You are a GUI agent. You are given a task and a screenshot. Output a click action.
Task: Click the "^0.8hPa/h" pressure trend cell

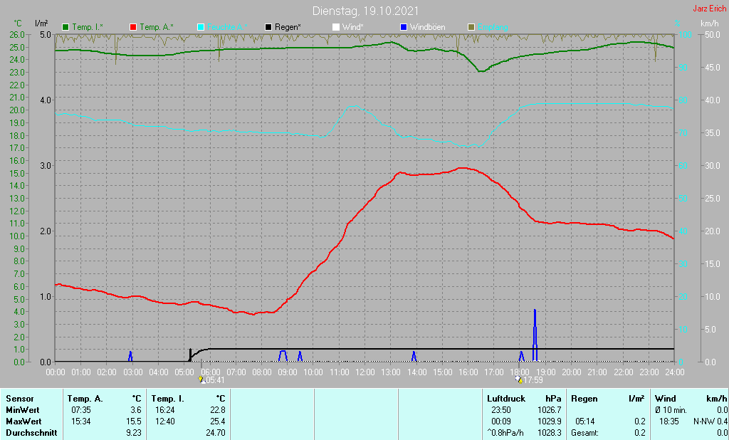[505, 433]
